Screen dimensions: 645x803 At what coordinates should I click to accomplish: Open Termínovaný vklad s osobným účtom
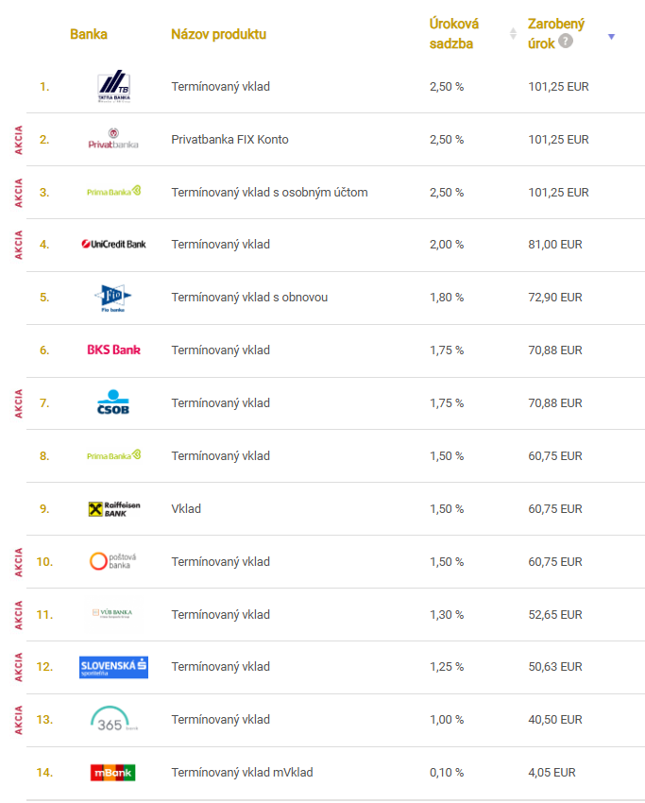269,193
